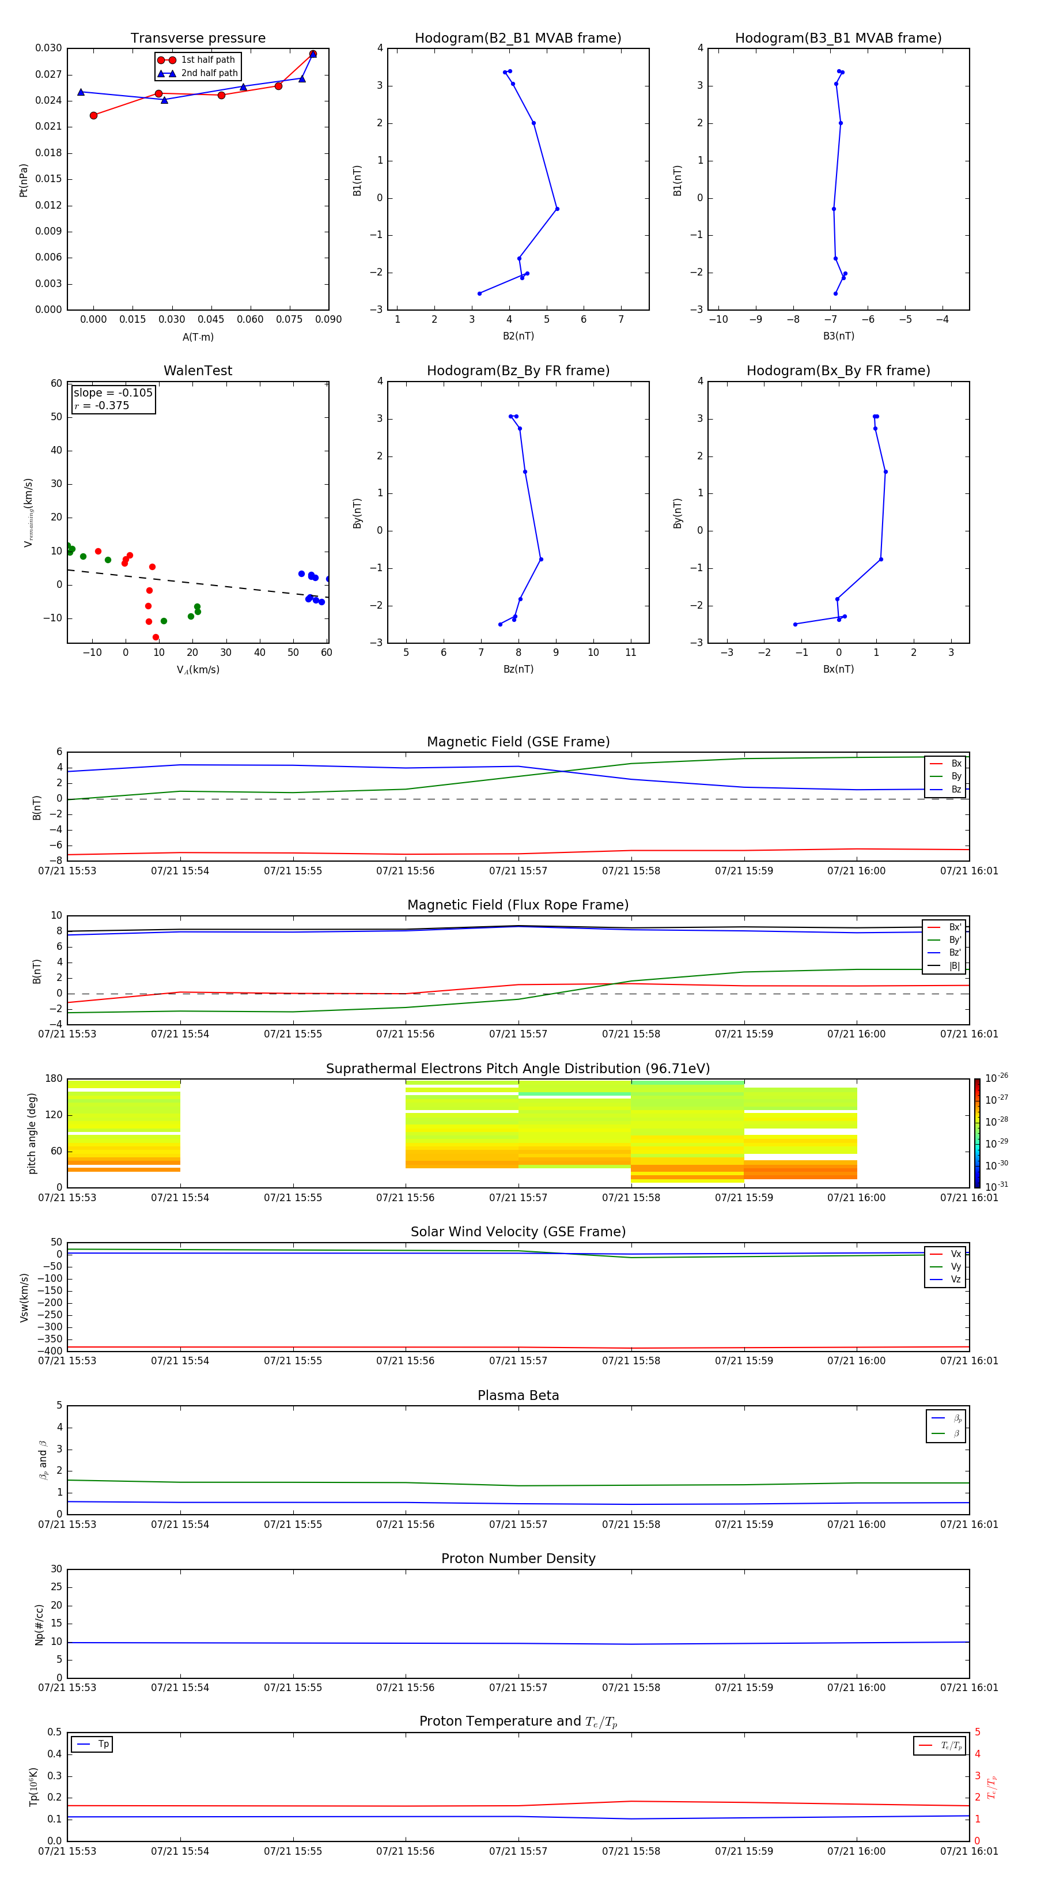Click the Solar Wind Velocity (GSE Frame) title
This screenshot has height=1902, width=1037.
coord(518,1232)
